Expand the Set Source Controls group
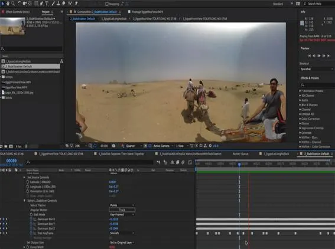The image size is (335, 249). point(24,178)
